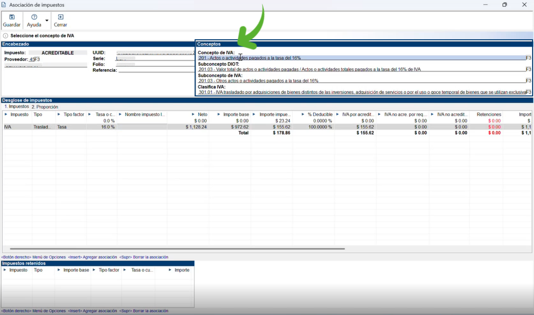Click the Importe base column header
The height and width of the screenshot is (315, 534).
[236, 115]
